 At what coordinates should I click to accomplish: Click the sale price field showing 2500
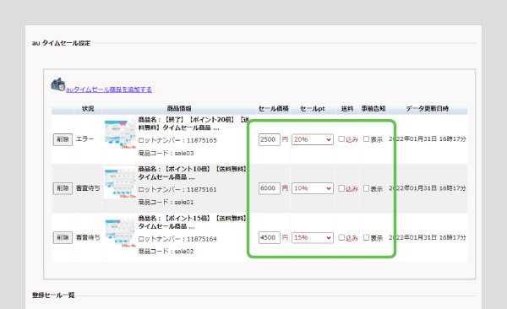[270, 139]
